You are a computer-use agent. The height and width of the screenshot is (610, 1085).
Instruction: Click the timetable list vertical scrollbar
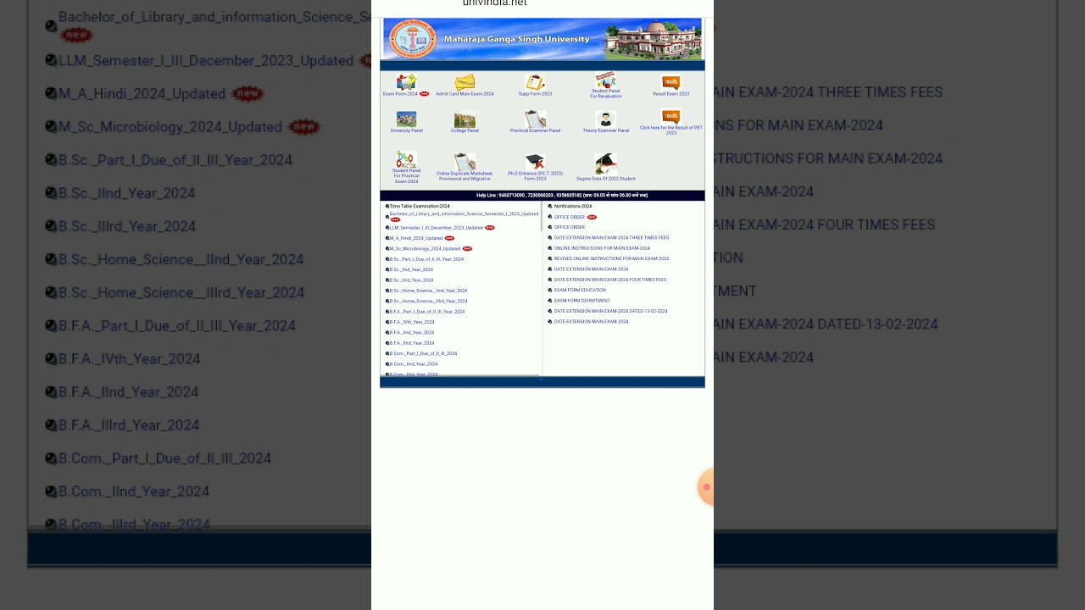pyautogui.click(x=541, y=217)
